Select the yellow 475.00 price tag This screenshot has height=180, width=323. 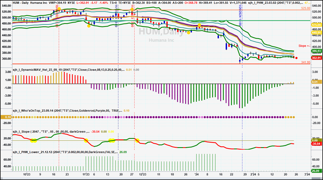(317, 25)
